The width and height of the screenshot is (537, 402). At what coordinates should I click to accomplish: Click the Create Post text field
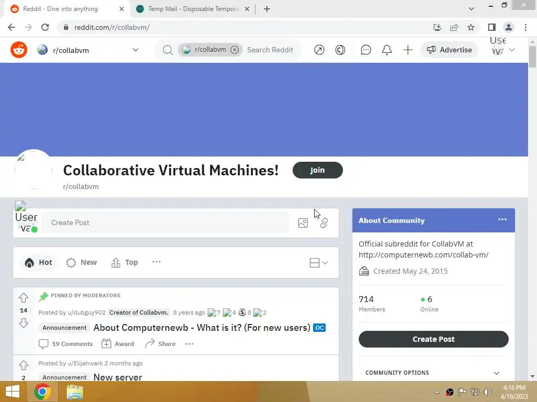(x=165, y=222)
